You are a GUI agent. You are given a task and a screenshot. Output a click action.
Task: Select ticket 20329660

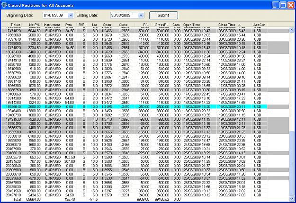13,178
